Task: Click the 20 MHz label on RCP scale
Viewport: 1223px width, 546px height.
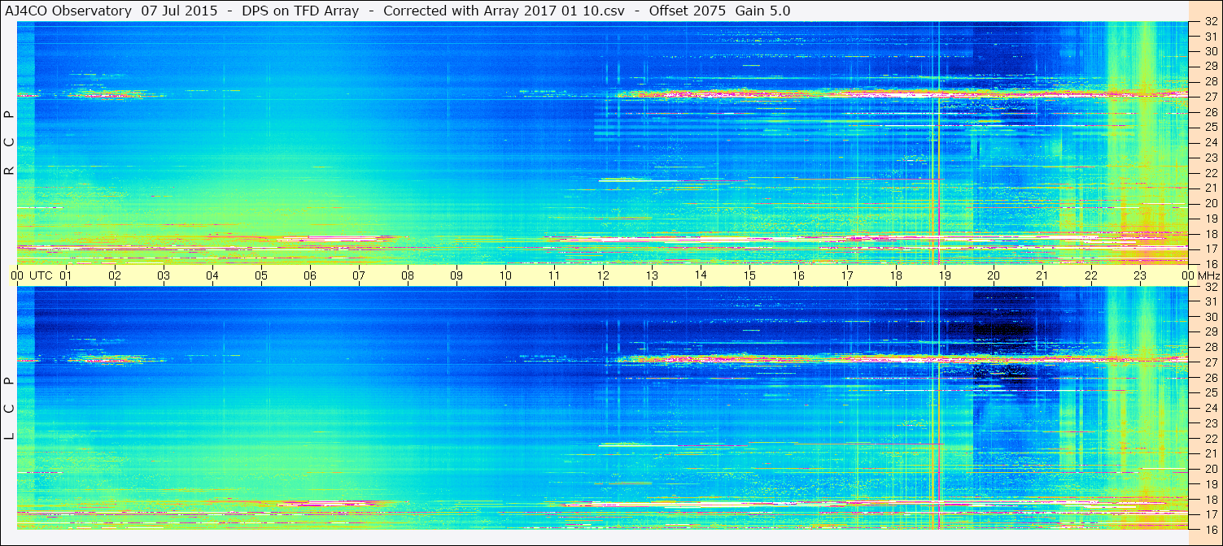Action: 1211,203
